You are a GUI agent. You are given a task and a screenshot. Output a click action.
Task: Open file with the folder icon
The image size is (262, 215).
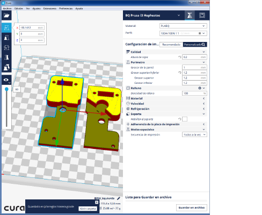coord(6,16)
